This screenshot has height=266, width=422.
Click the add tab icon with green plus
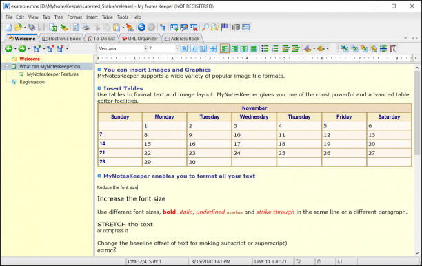coord(174,28)
